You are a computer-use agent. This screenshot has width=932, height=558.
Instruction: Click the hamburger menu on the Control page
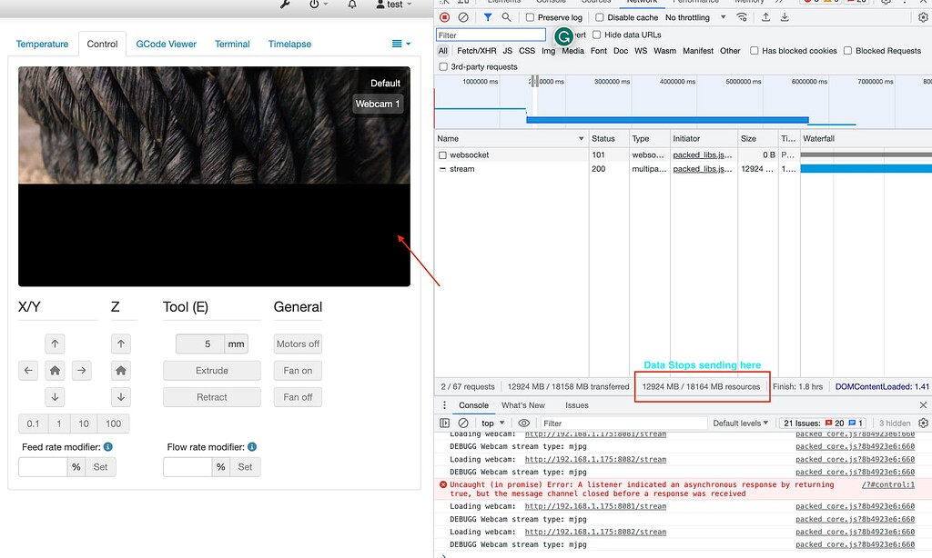395,43
